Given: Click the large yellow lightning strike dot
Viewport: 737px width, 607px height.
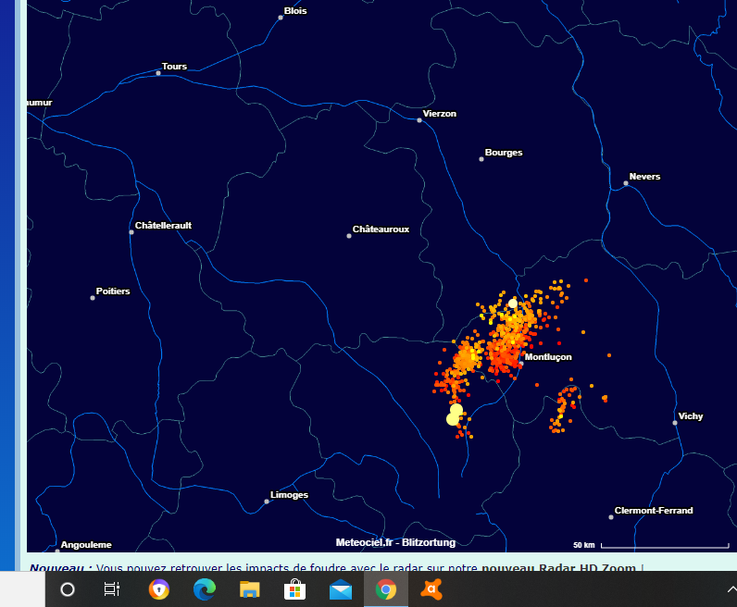Looking at the screenshot, I should point(453,418).
